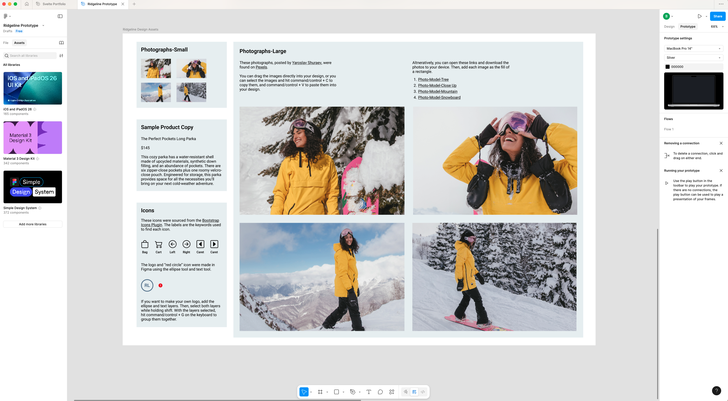Select the Text tool

[369, 392]
